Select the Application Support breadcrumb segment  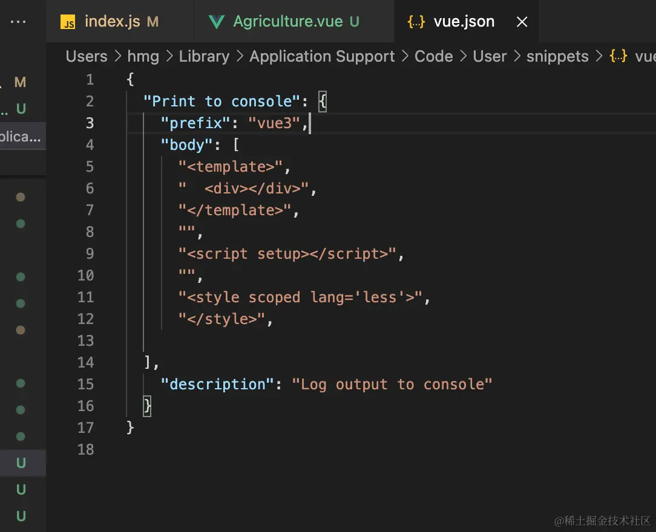[322, 56]
